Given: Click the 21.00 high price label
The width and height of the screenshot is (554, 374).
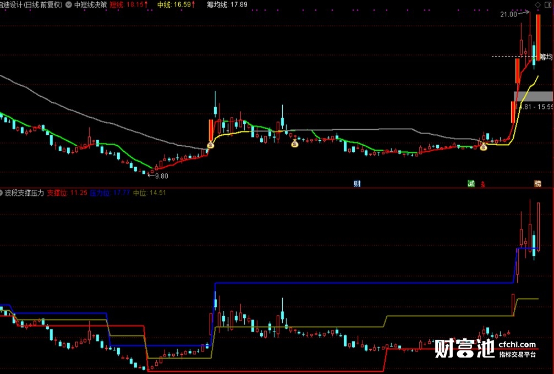Looking at the screenshot, I should coord(508,14).
